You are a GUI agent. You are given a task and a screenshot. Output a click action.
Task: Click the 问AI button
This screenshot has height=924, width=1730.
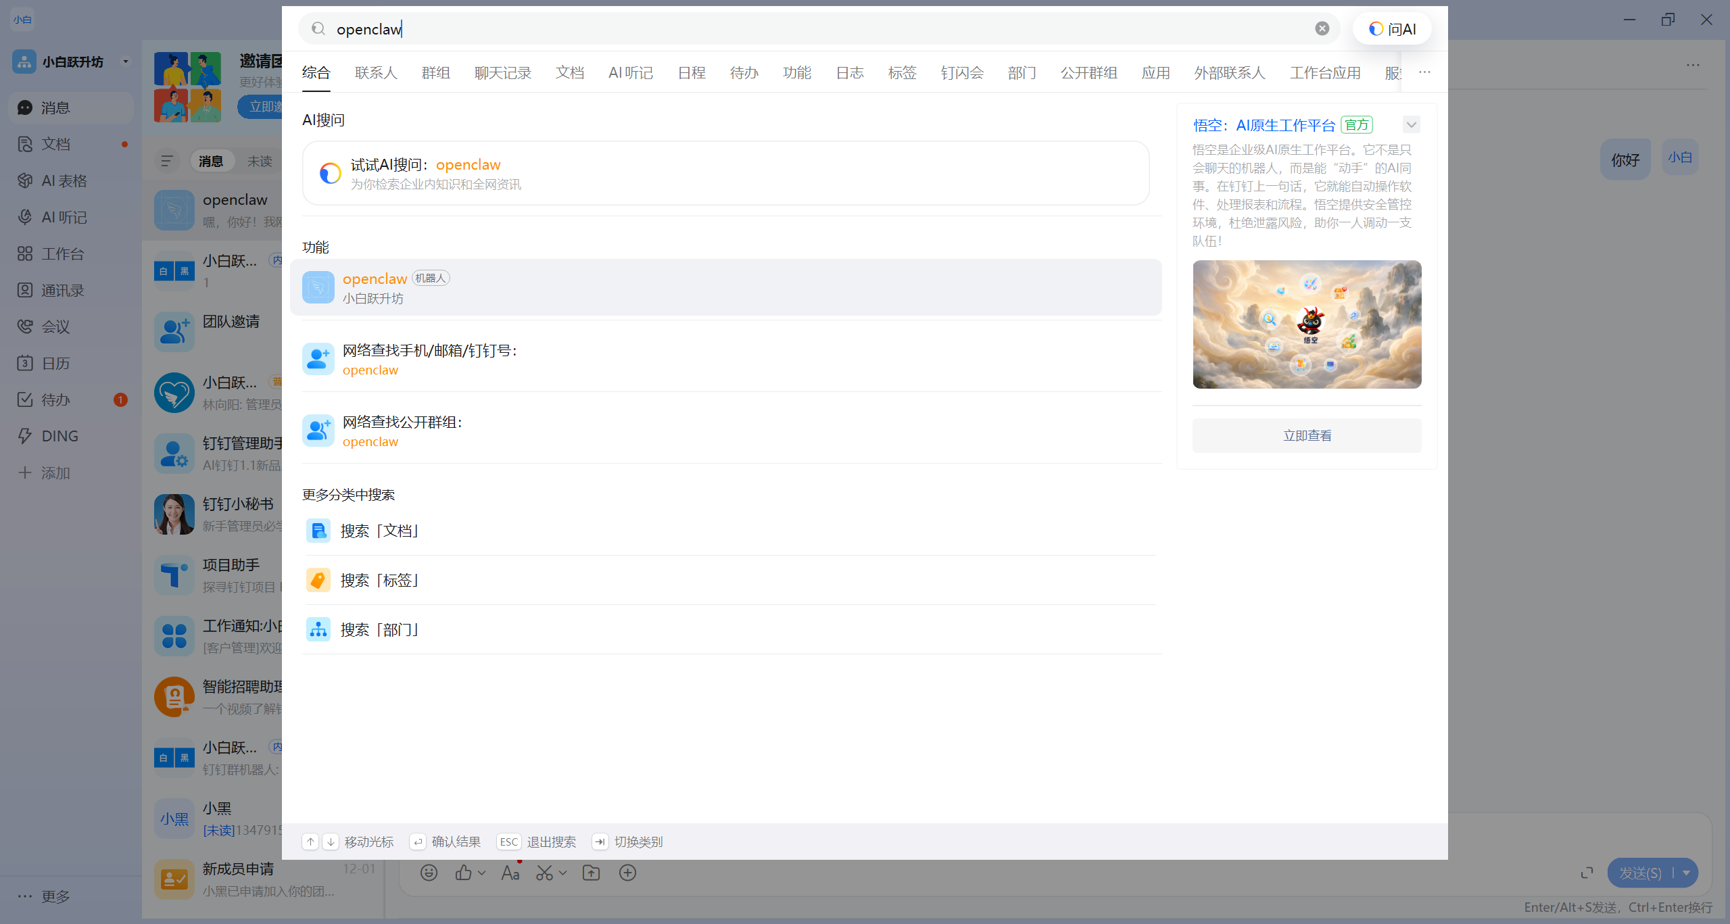(1392, 29)
